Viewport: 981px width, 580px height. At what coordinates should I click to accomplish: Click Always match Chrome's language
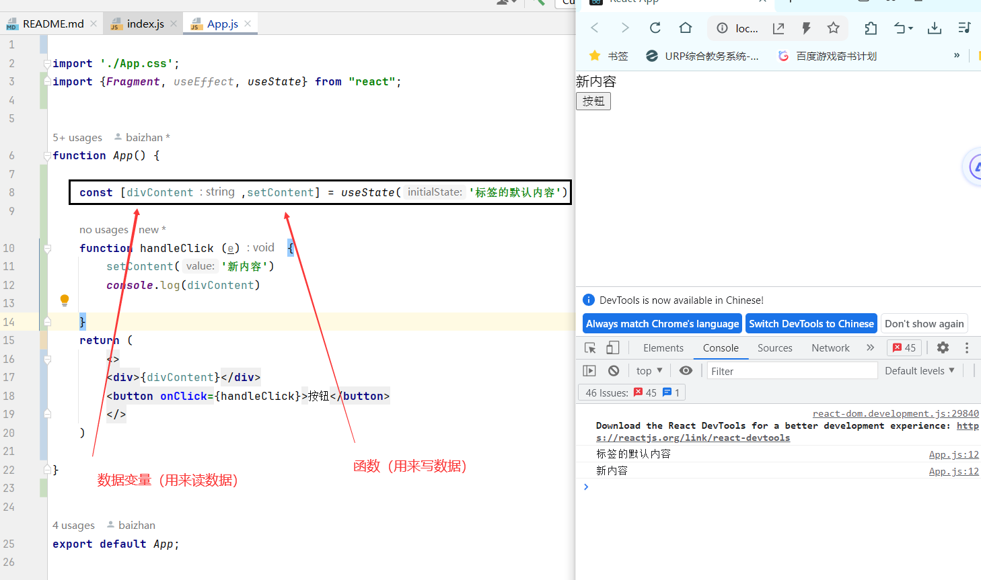click(662, 323)
